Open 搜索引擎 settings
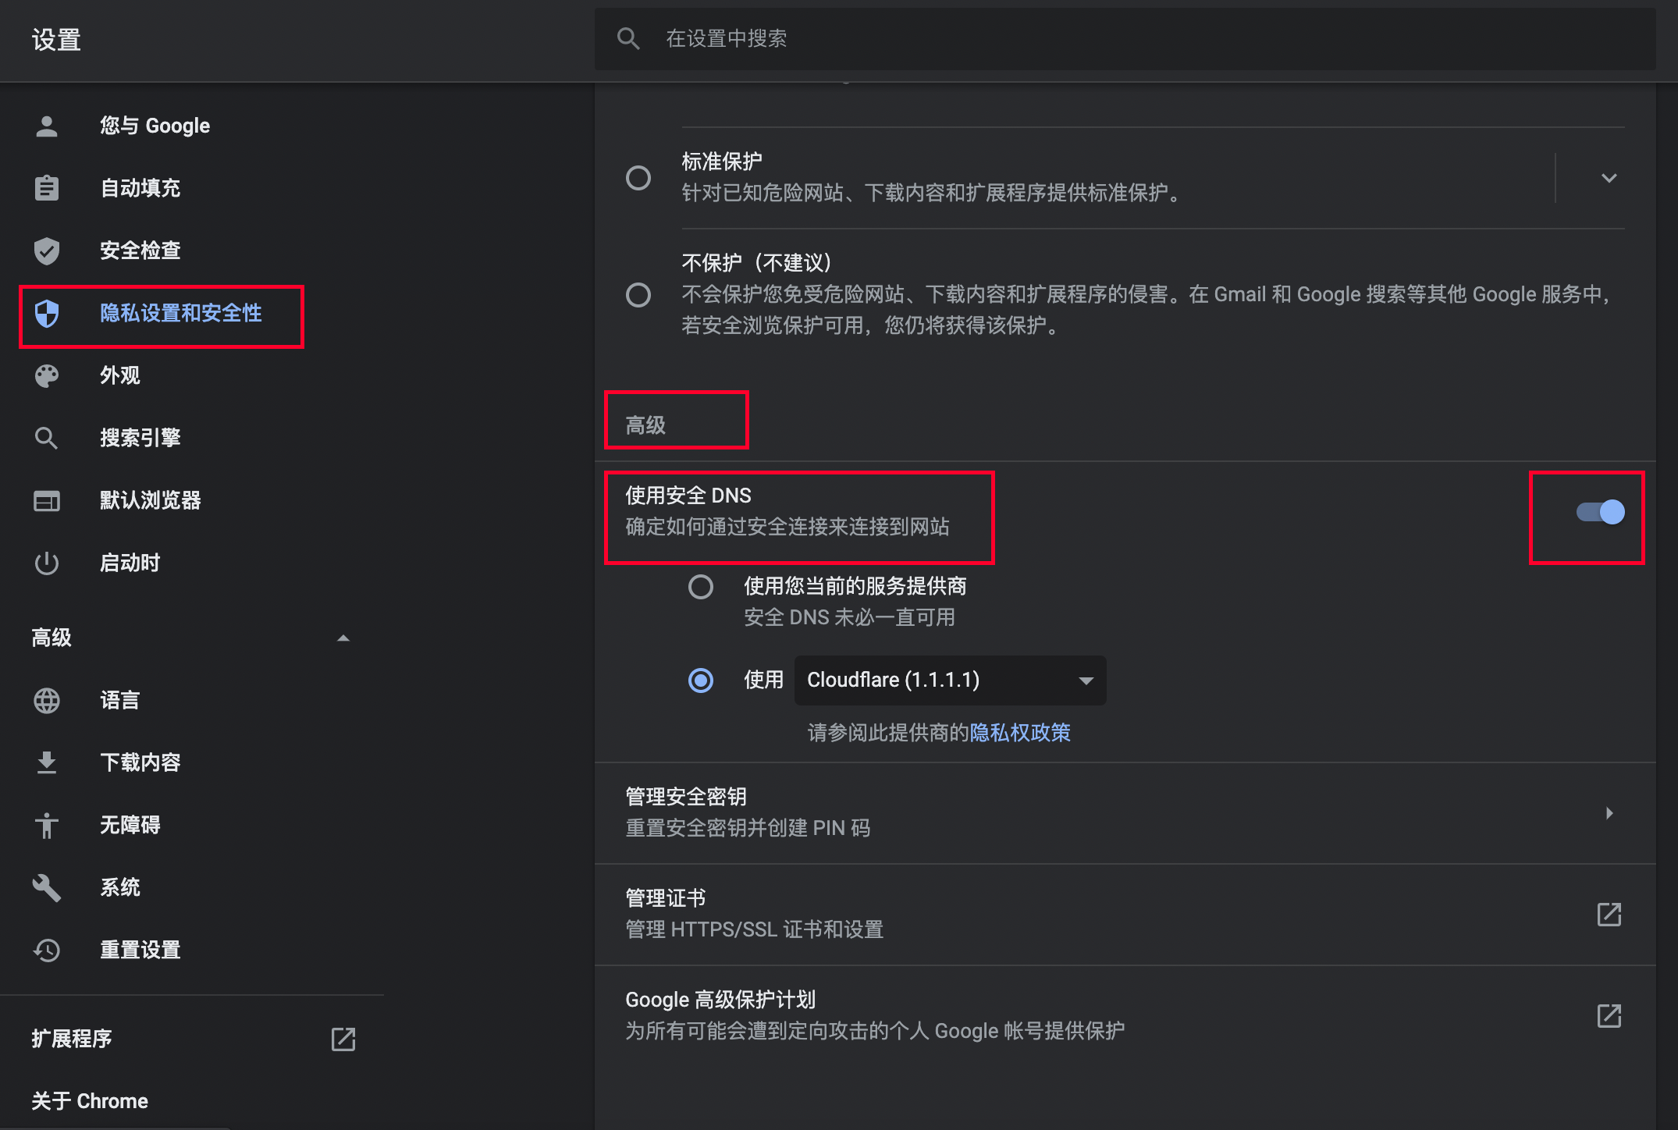Image resolution: width=1678 pixels, height=1130 pixels. pyautogui.click(x=140, y=438)
